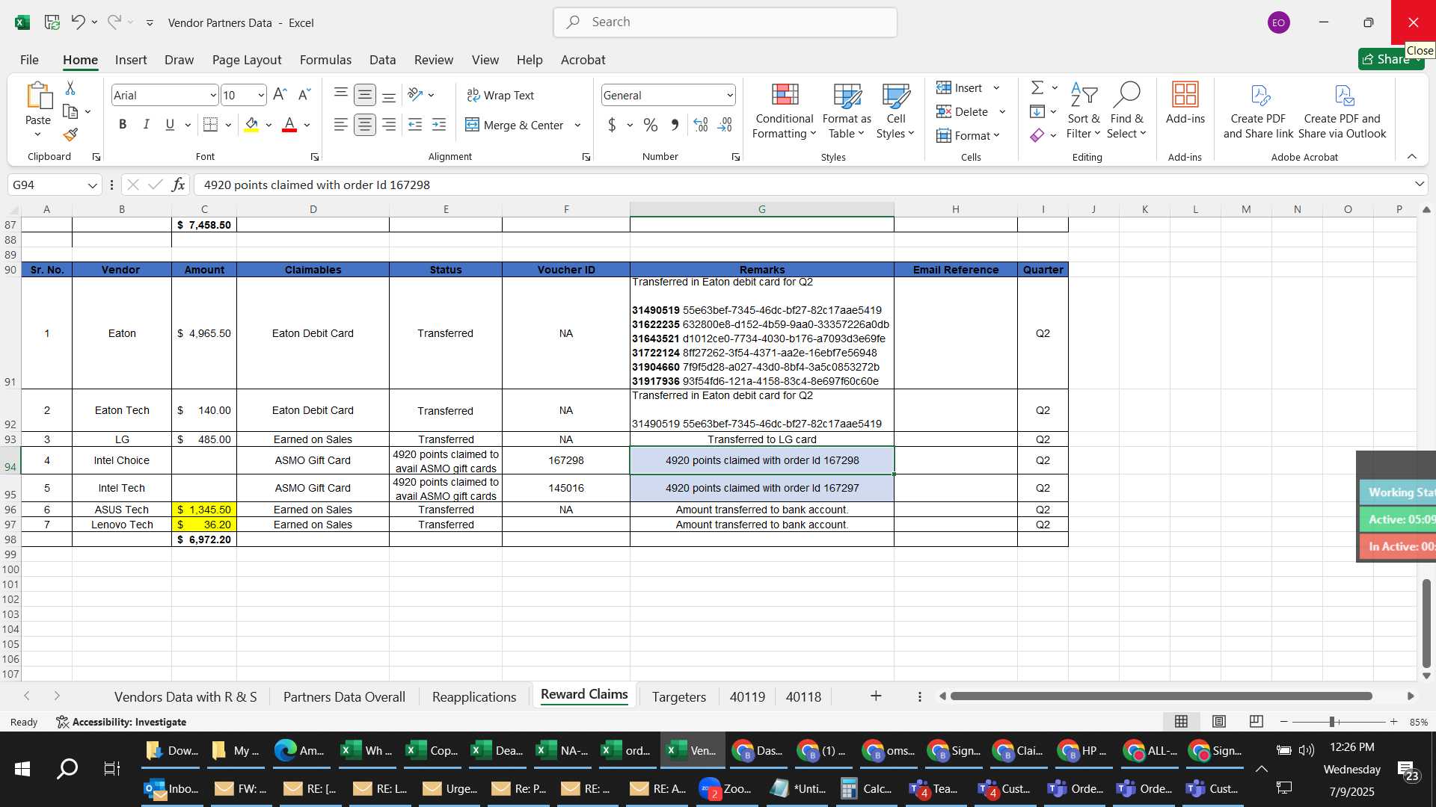Viewport: 1436px width, 807px height.
Task: Toggle Wrap Text
Action: click(500, 95)
